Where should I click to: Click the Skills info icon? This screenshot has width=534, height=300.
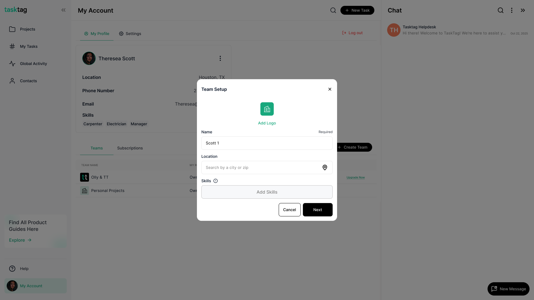point(216,181)
